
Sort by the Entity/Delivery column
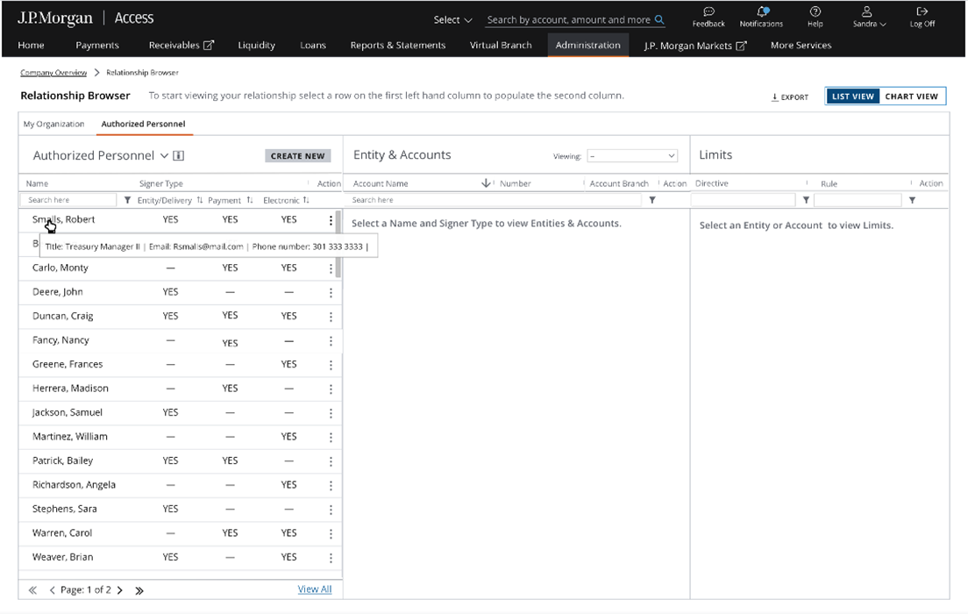[x=200, y=201]
